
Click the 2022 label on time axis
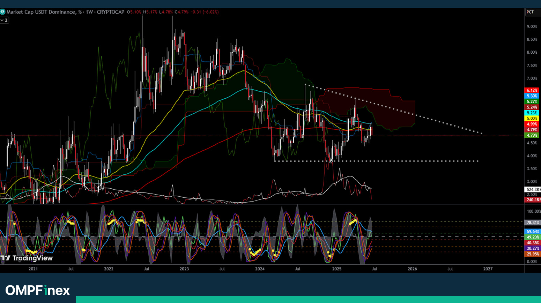pyautogui.click(x=109, y=269)
